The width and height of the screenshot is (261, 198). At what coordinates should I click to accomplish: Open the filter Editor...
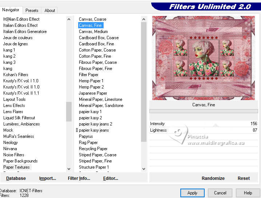click(x=111, y=178)
